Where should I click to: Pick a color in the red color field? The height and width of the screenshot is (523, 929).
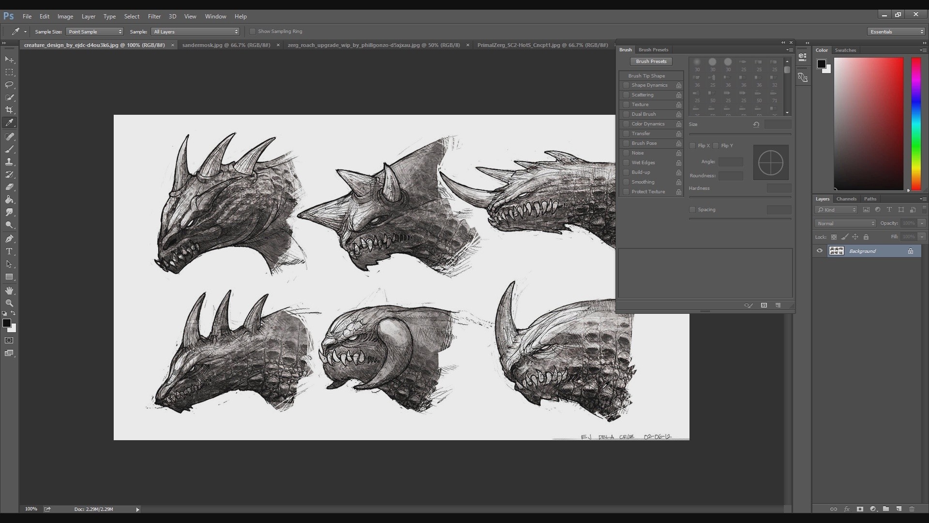[x=869, y=124]
